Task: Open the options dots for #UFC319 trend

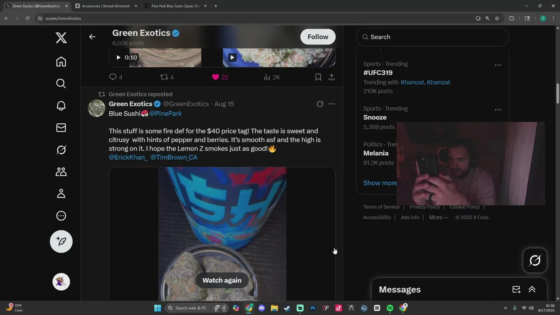Action: (498, 65)
